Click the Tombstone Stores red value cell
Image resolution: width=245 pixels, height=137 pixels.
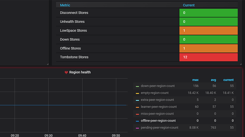(x=208, y=57)
